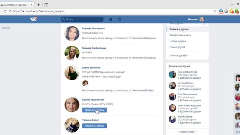Open the music note player
240x135 pixels.
pos(119,19)
